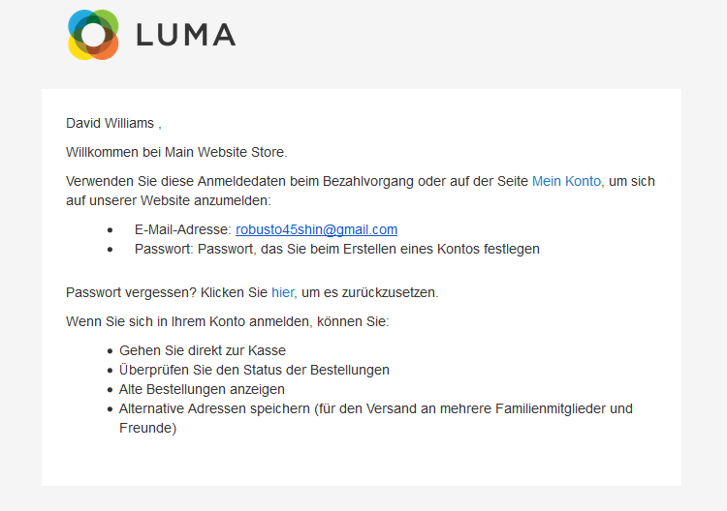Click the E-Mail-Adresse label

[x=182, y=229]
